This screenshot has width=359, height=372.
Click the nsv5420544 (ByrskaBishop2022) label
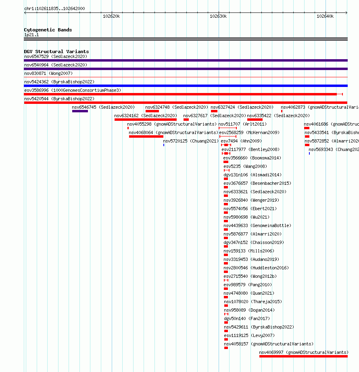point(59,99)
